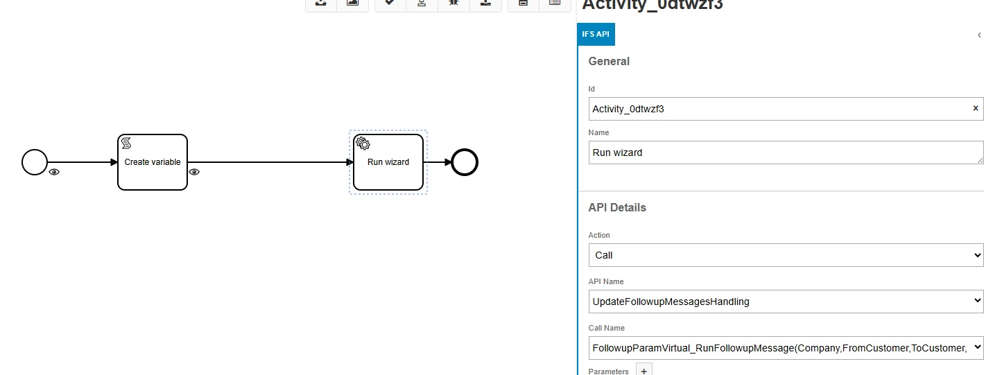Screen dimensions: 984x375
Task: Select the end event circle
Action: (x=465, y=162)
